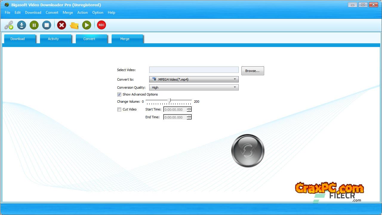Pause using the green pause icon
382x215 pixels.
[x=34, y=25]
